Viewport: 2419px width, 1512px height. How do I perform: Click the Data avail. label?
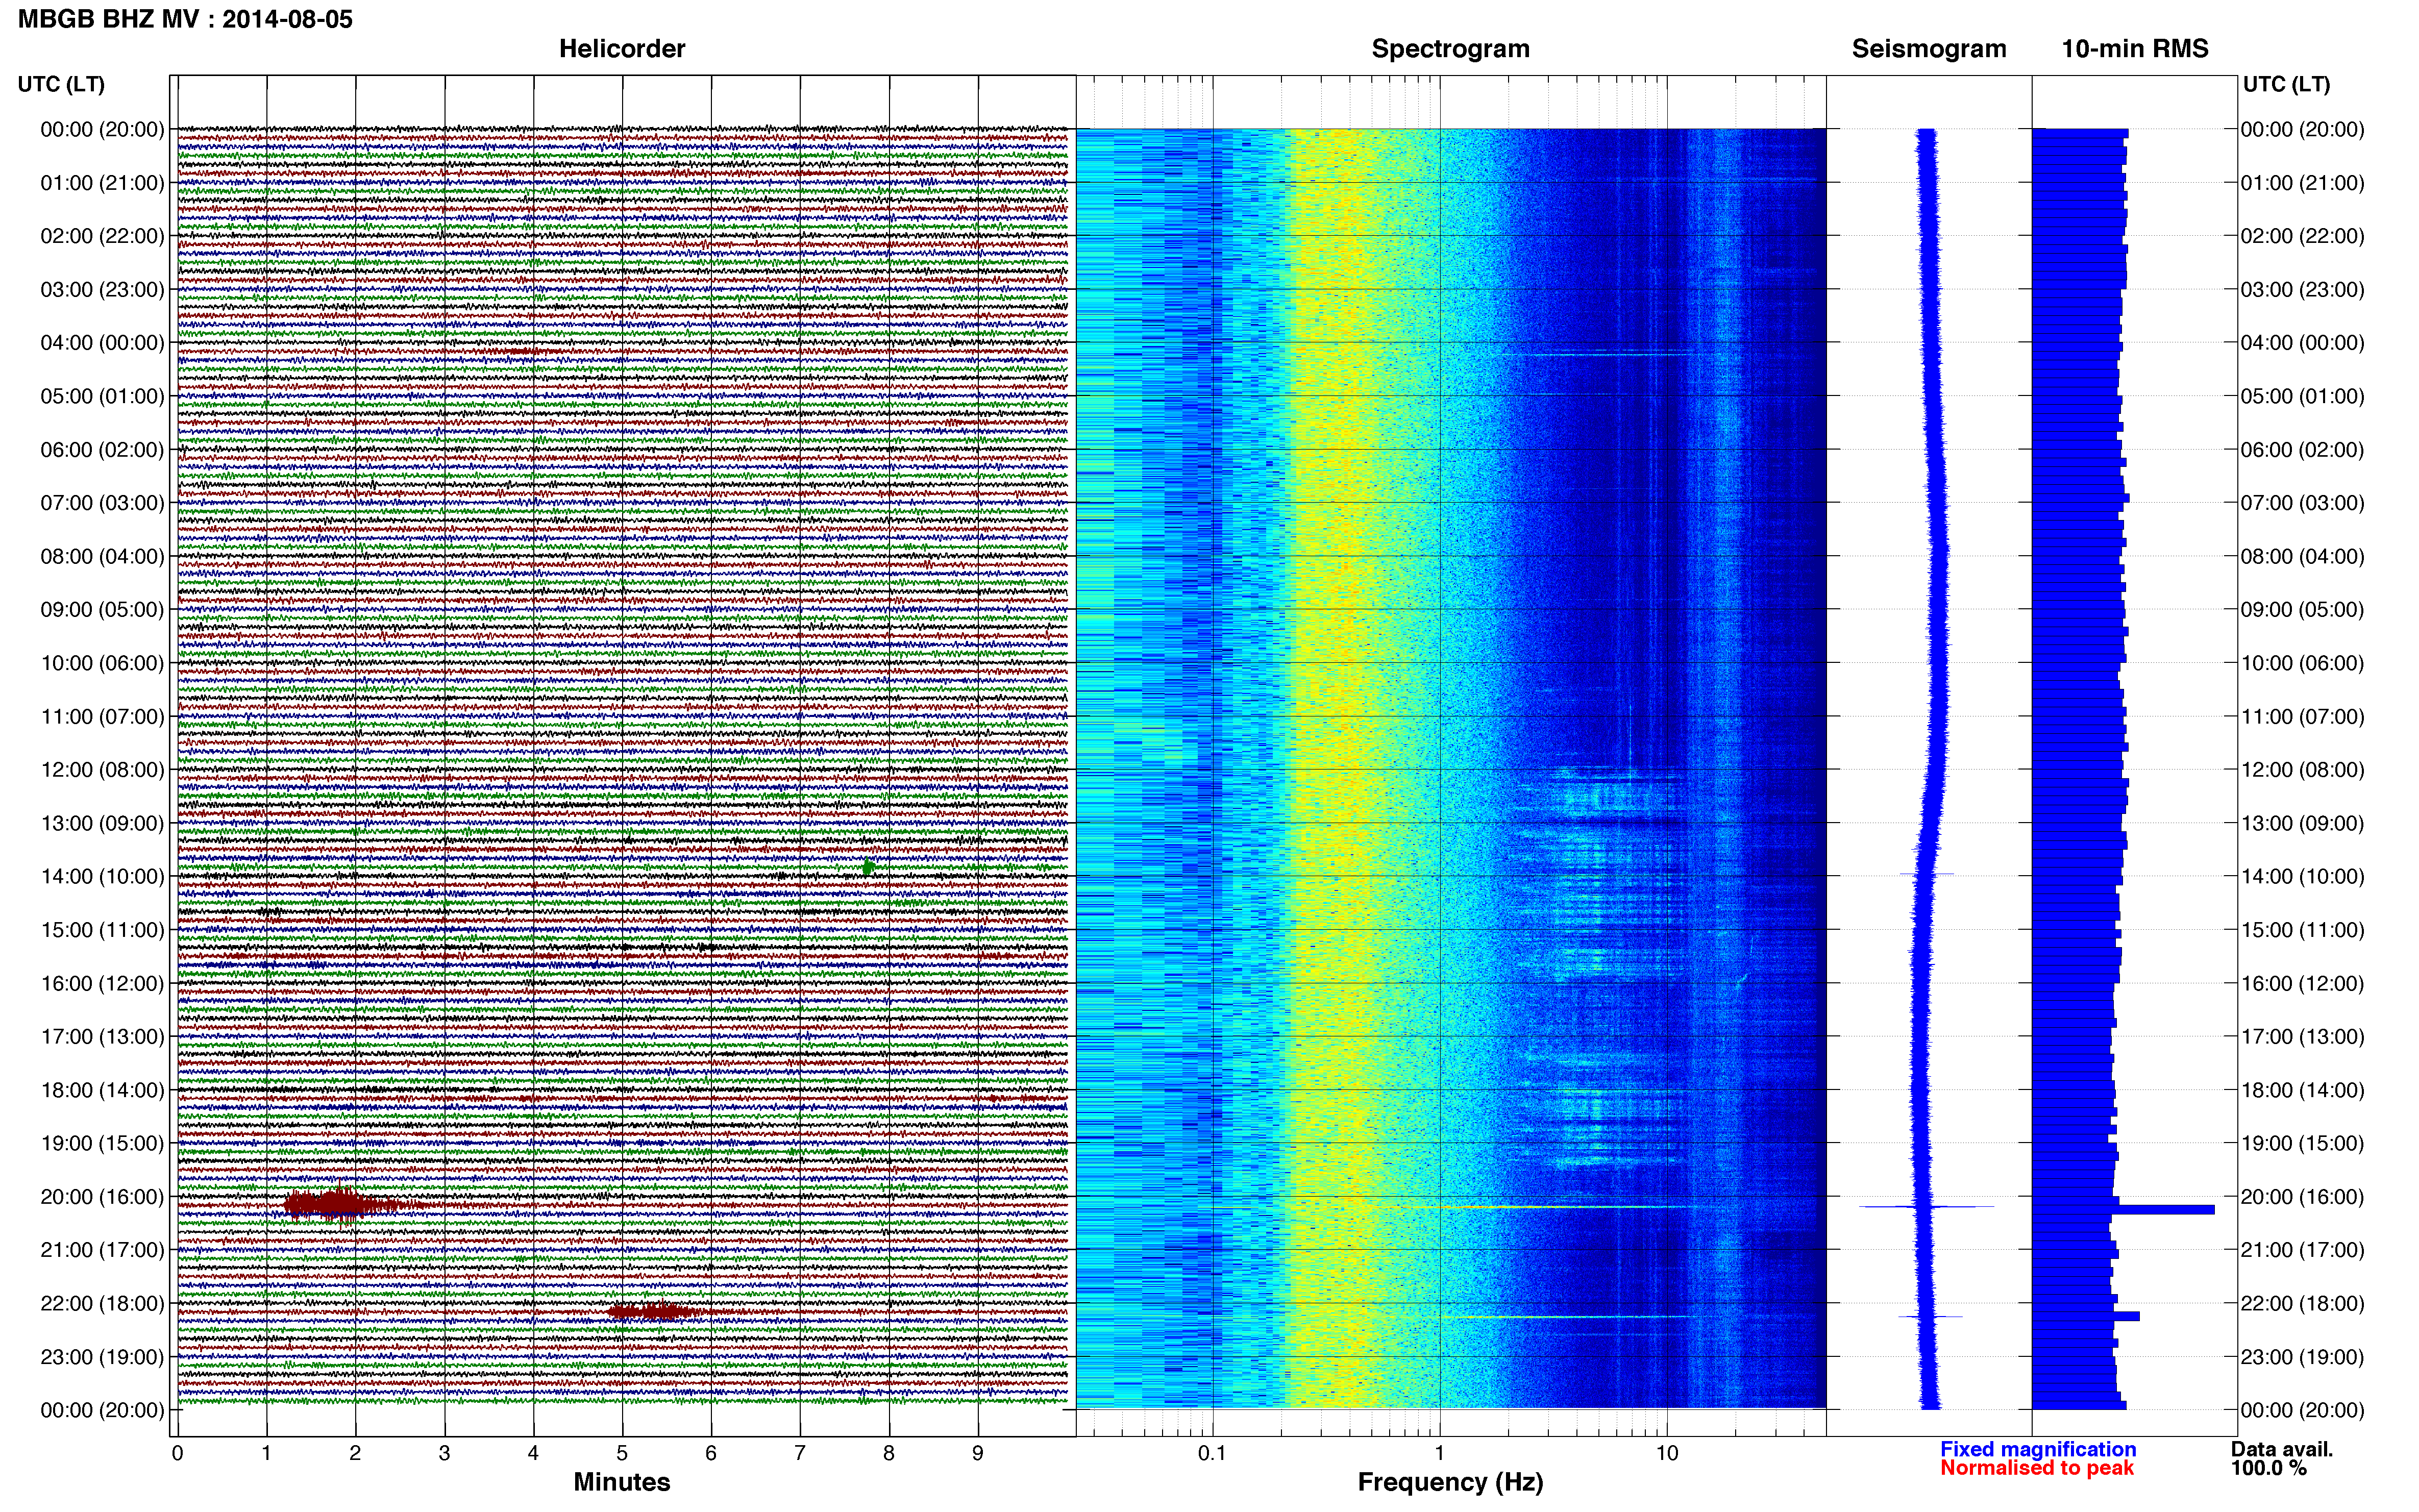2282,1449
